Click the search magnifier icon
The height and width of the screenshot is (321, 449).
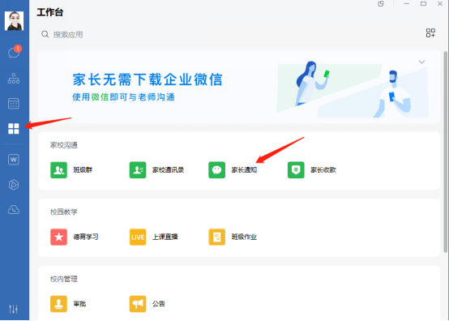(x=45, y=34)
